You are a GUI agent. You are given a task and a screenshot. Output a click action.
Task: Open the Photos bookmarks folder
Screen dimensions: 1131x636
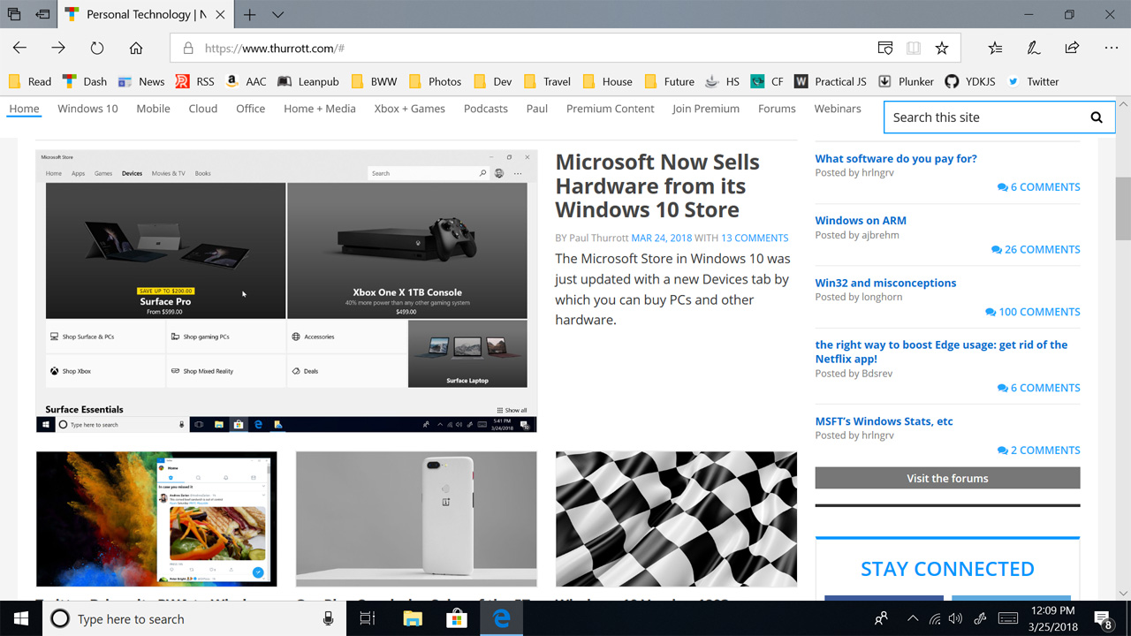click(x=435, y=81)
